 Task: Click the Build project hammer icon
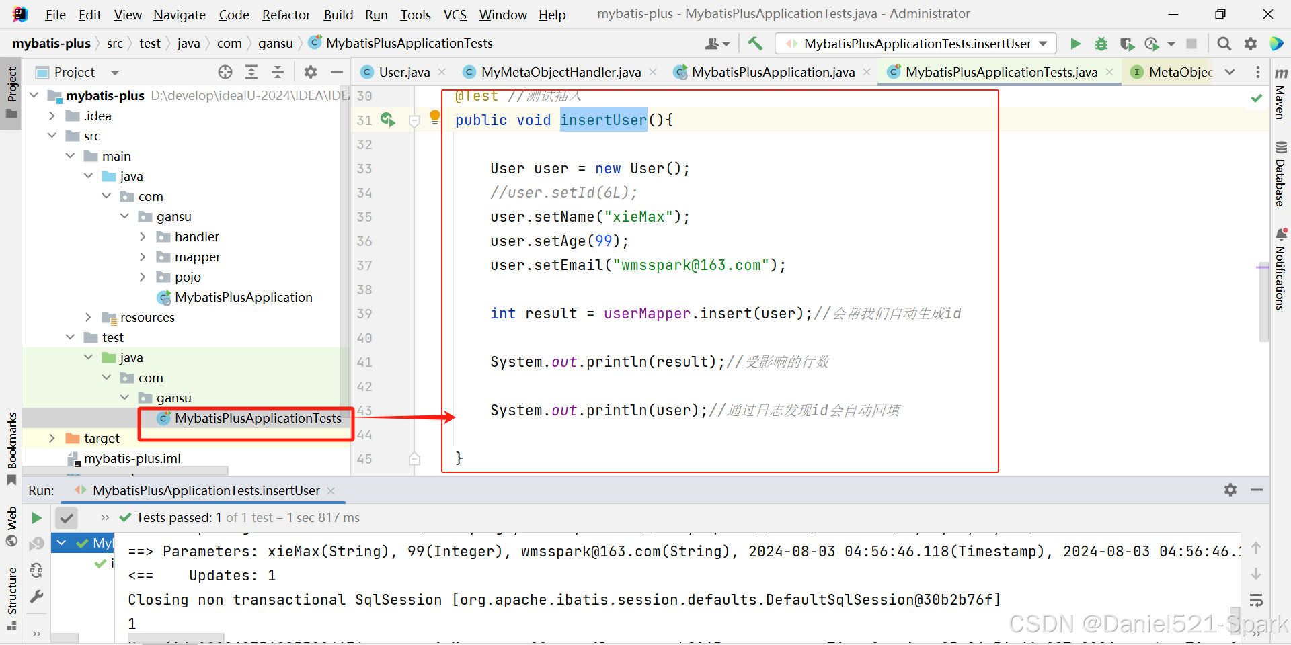tap(755, 44)
